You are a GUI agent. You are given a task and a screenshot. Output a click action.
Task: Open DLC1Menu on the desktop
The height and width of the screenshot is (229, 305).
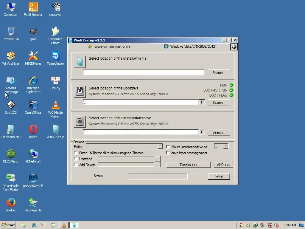click(11, 156)
